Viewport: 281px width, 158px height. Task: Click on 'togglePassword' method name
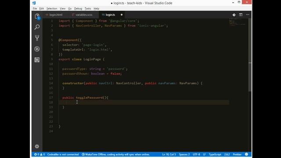[89, 97]
